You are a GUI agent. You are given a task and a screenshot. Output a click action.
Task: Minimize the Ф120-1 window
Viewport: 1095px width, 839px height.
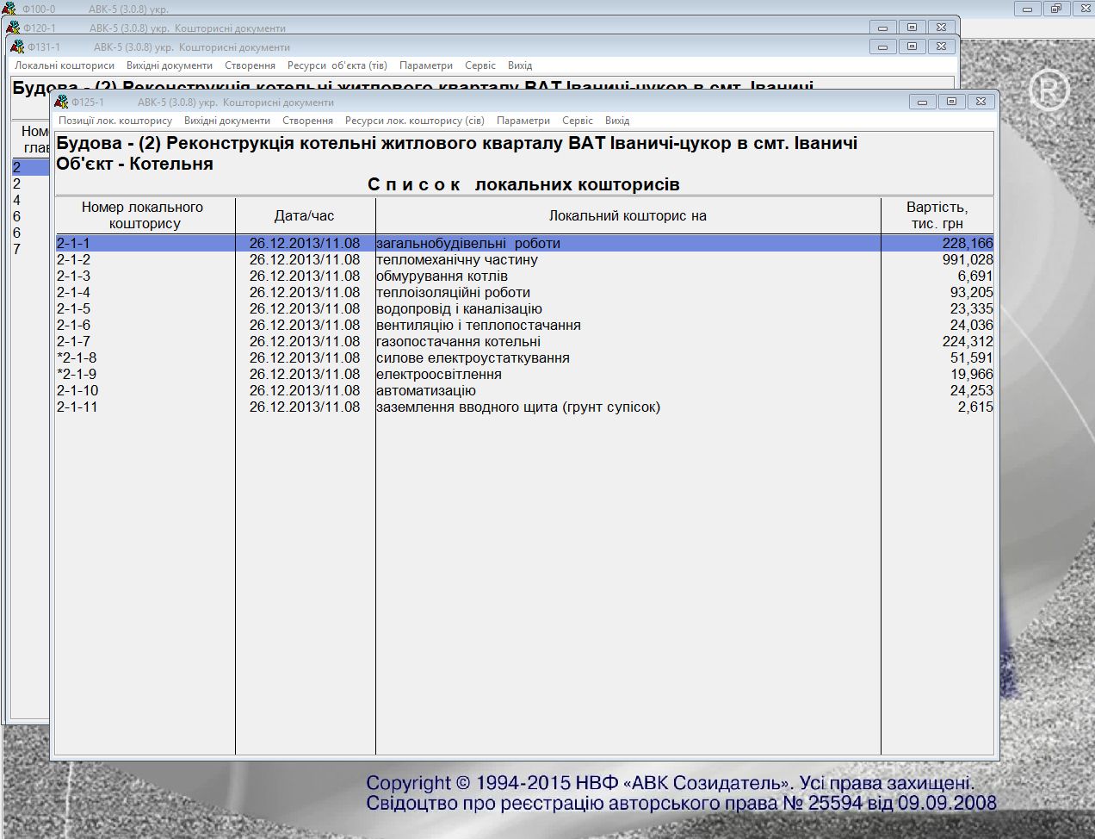click(x=882, y=28)
